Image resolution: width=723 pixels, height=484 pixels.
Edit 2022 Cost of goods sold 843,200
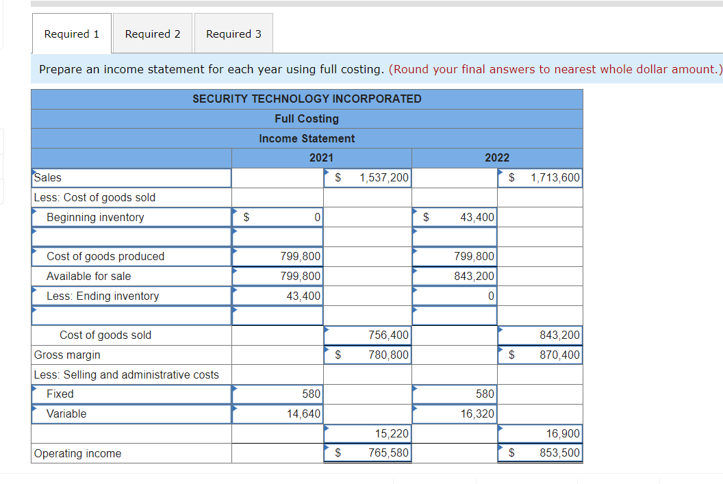[x=540, y=335]
